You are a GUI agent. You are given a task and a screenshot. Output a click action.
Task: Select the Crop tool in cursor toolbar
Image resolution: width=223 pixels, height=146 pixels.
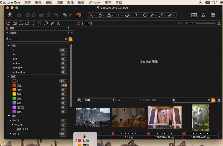click(x=118, y=15)
